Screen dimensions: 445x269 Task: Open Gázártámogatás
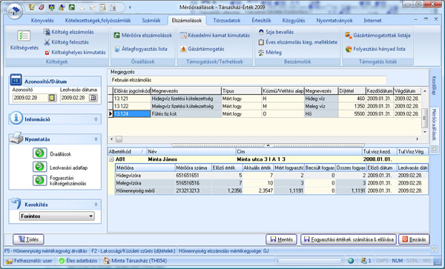coord(202,49)
